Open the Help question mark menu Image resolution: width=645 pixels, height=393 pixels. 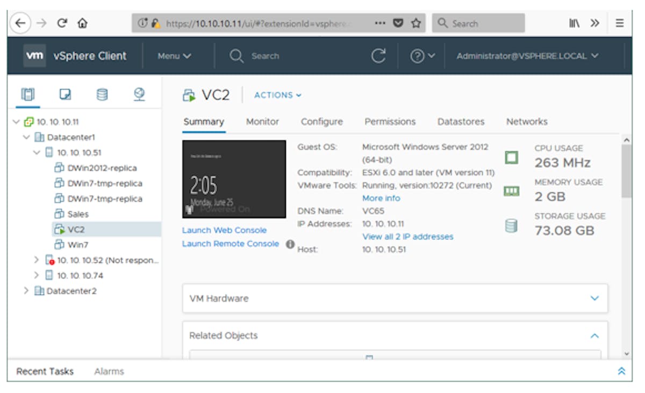(422, 56)
